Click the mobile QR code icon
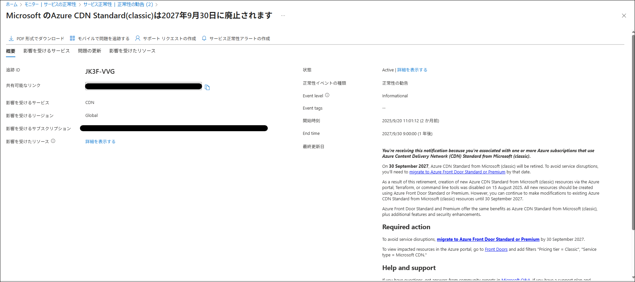The height and width of the screenshot is (282, 635). click(72, 39)
